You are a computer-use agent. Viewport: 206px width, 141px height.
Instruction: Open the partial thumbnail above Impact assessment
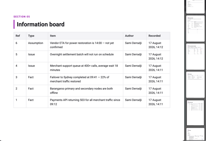coord(195,6)
